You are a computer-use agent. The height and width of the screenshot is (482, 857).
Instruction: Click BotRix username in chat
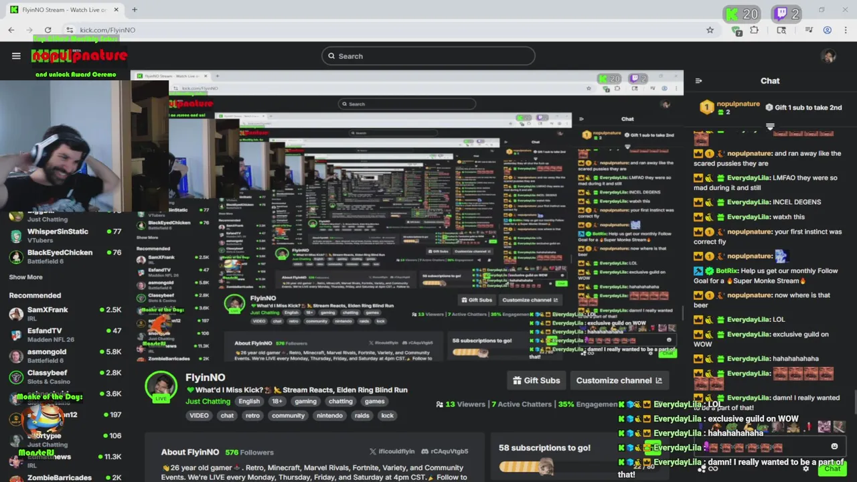click(x=727, y=271)
